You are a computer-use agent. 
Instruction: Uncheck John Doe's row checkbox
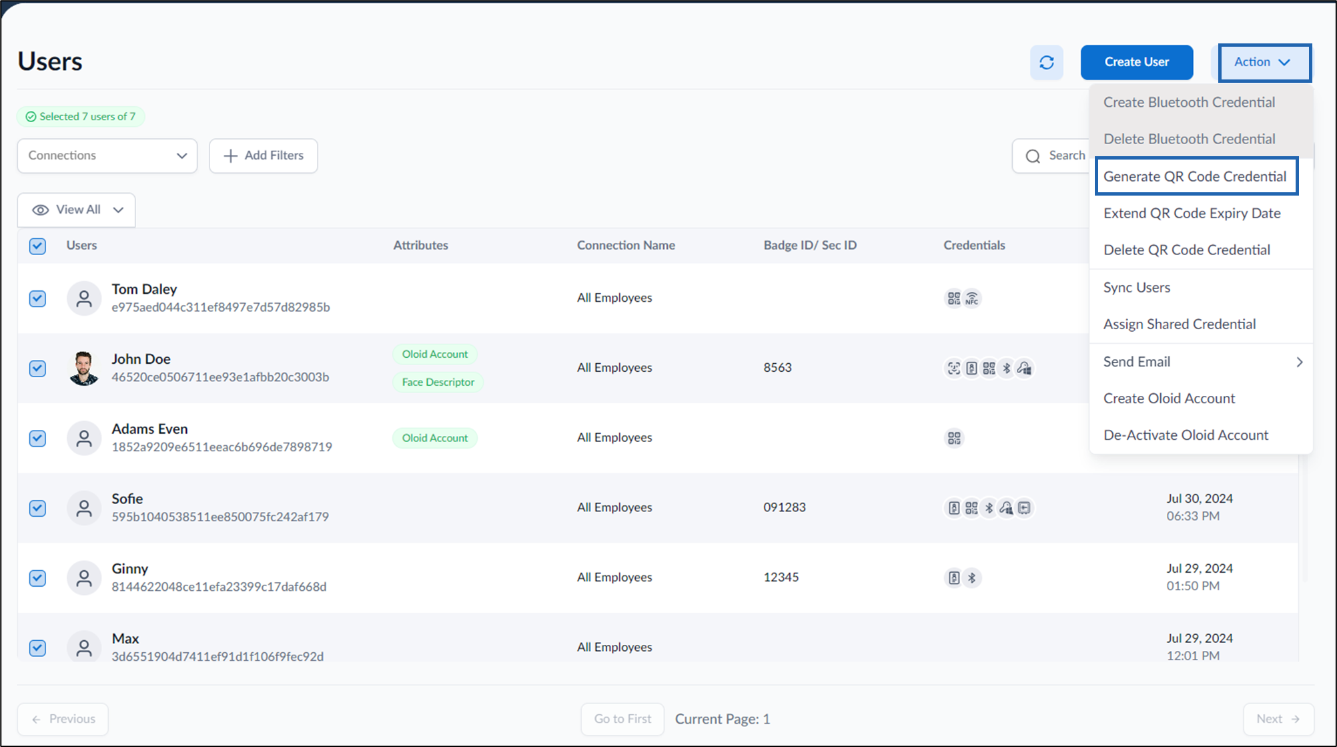[38, 368]
